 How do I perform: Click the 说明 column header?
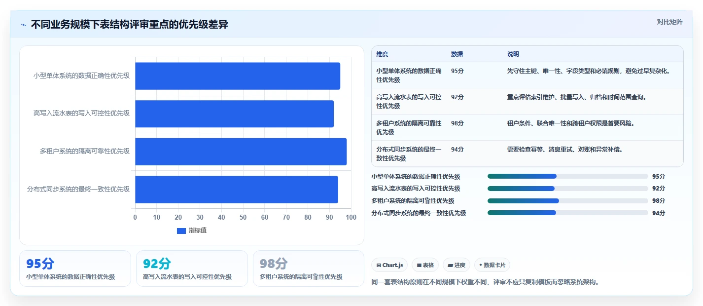click(x=513, y=54)
